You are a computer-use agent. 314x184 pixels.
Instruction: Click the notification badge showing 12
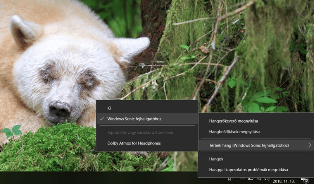tap(306, 181)
